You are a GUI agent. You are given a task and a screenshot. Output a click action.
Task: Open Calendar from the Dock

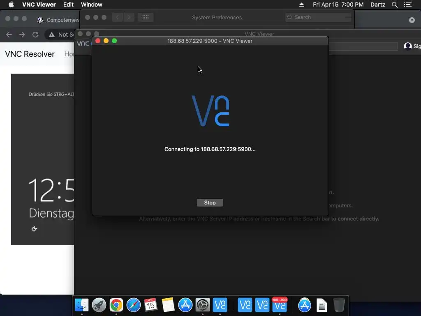150,305
